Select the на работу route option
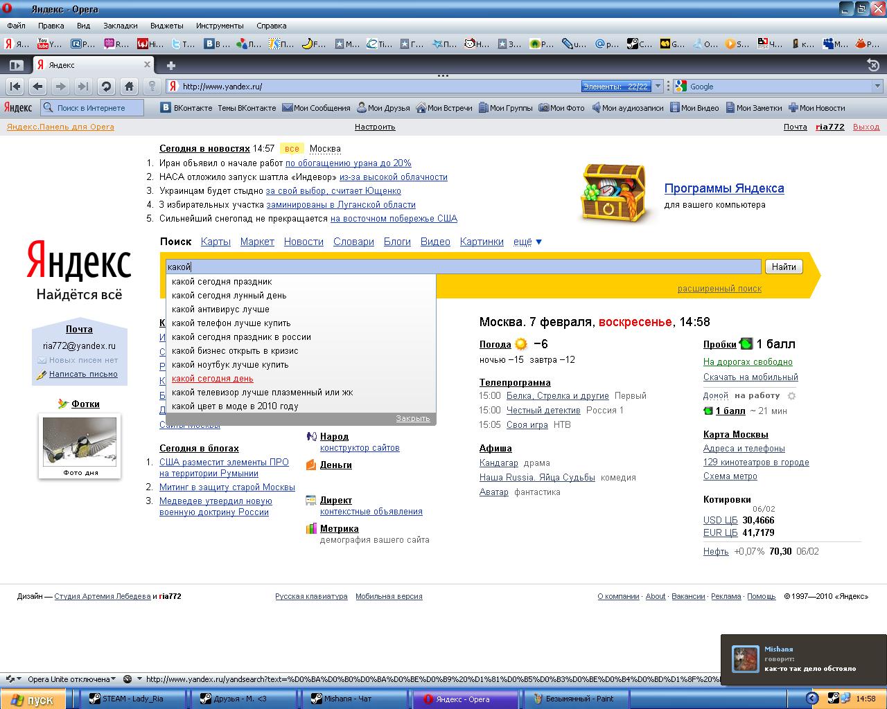The image size is (887, 709). tap(757, 396)
